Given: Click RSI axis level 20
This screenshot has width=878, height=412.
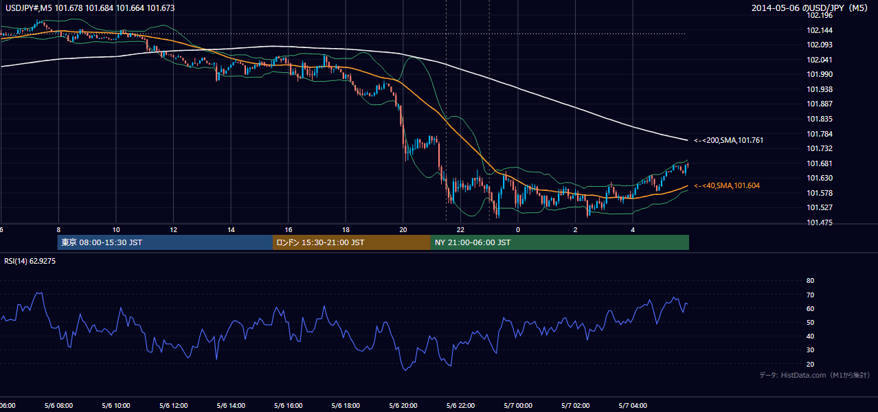Looking at the screenshot, I should coord(810,364).
